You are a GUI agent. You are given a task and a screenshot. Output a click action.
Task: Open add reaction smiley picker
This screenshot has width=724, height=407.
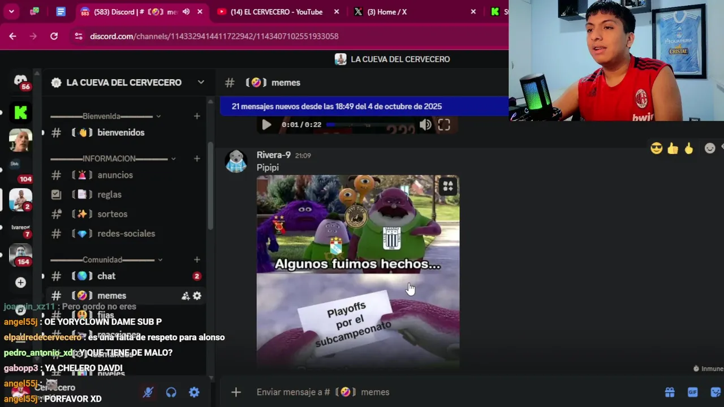click(x=710, y=149)
